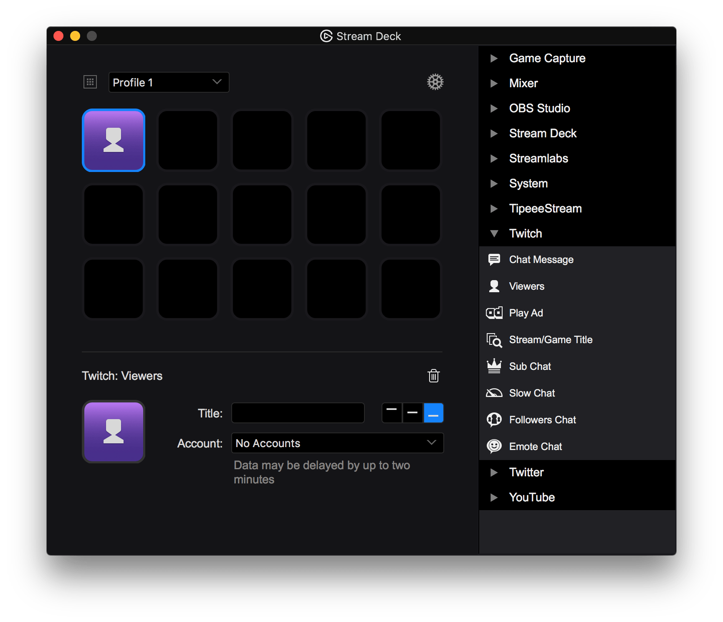Click the Viewers key icon preview in settings
The width and height of the screenshot is (723, 622).
tap(114, 432)
